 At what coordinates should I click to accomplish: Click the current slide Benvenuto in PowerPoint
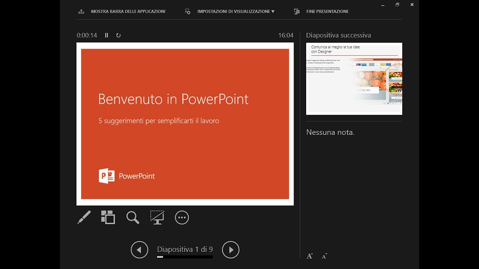(185, 124)
